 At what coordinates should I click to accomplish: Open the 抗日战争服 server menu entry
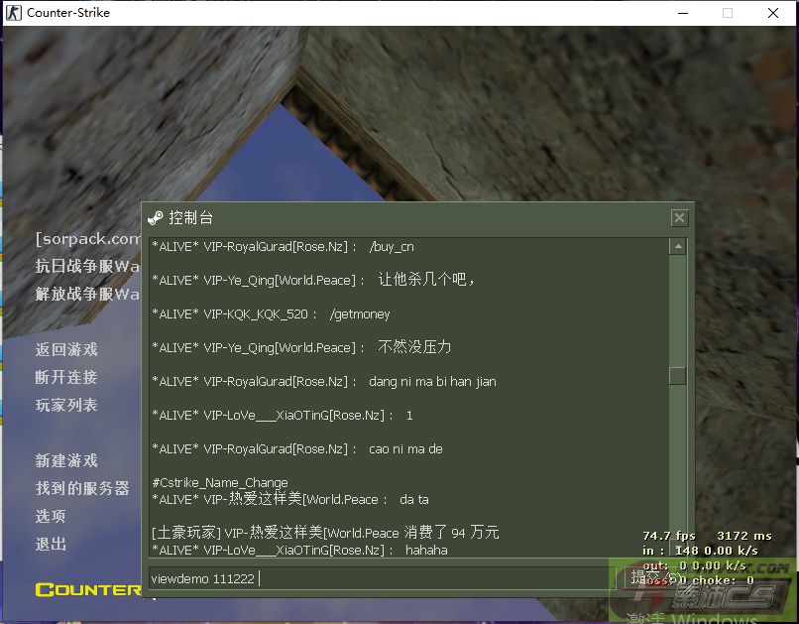(87, 266)
